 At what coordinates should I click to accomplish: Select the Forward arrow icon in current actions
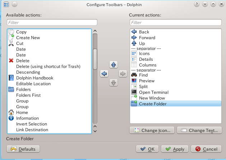click(134, 37)
